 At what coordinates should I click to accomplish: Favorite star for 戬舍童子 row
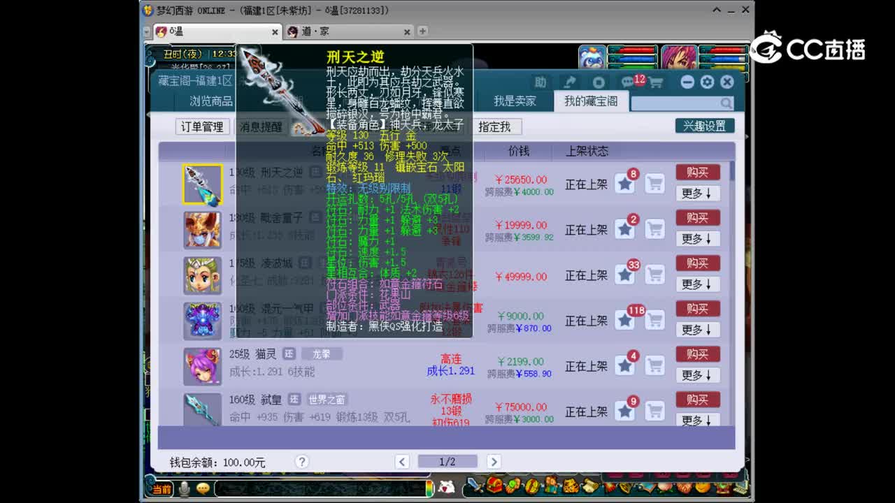click(625, 229)
